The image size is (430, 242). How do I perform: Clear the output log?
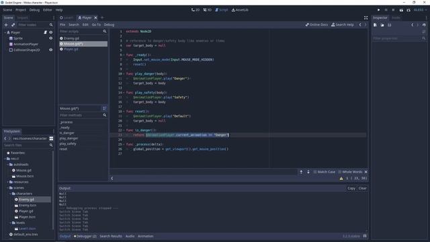click(362, 188)
